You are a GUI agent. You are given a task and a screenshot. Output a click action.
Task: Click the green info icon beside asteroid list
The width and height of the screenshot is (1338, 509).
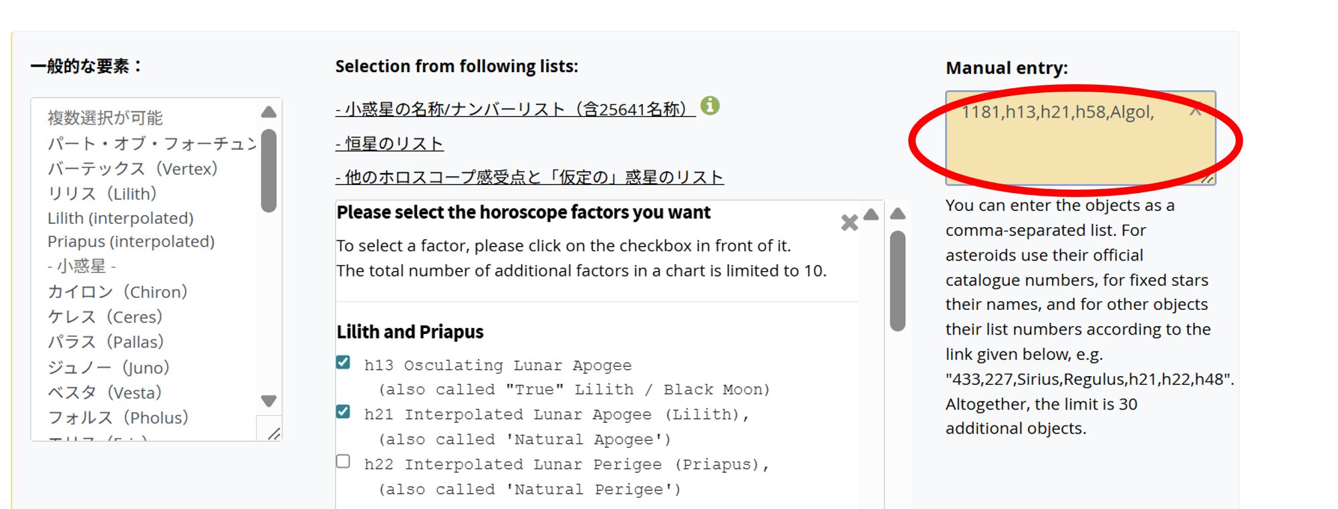pos(710,106)
